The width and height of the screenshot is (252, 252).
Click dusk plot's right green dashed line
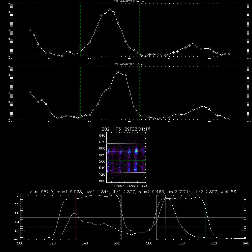(139, 93)
